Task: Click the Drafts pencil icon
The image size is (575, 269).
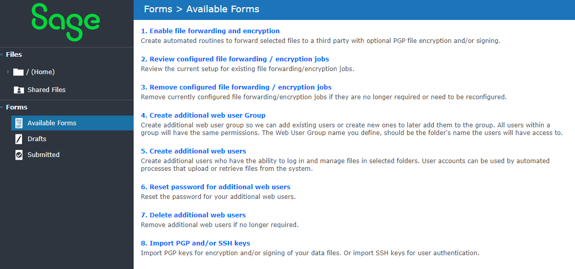Action: [x=19, y=139]
